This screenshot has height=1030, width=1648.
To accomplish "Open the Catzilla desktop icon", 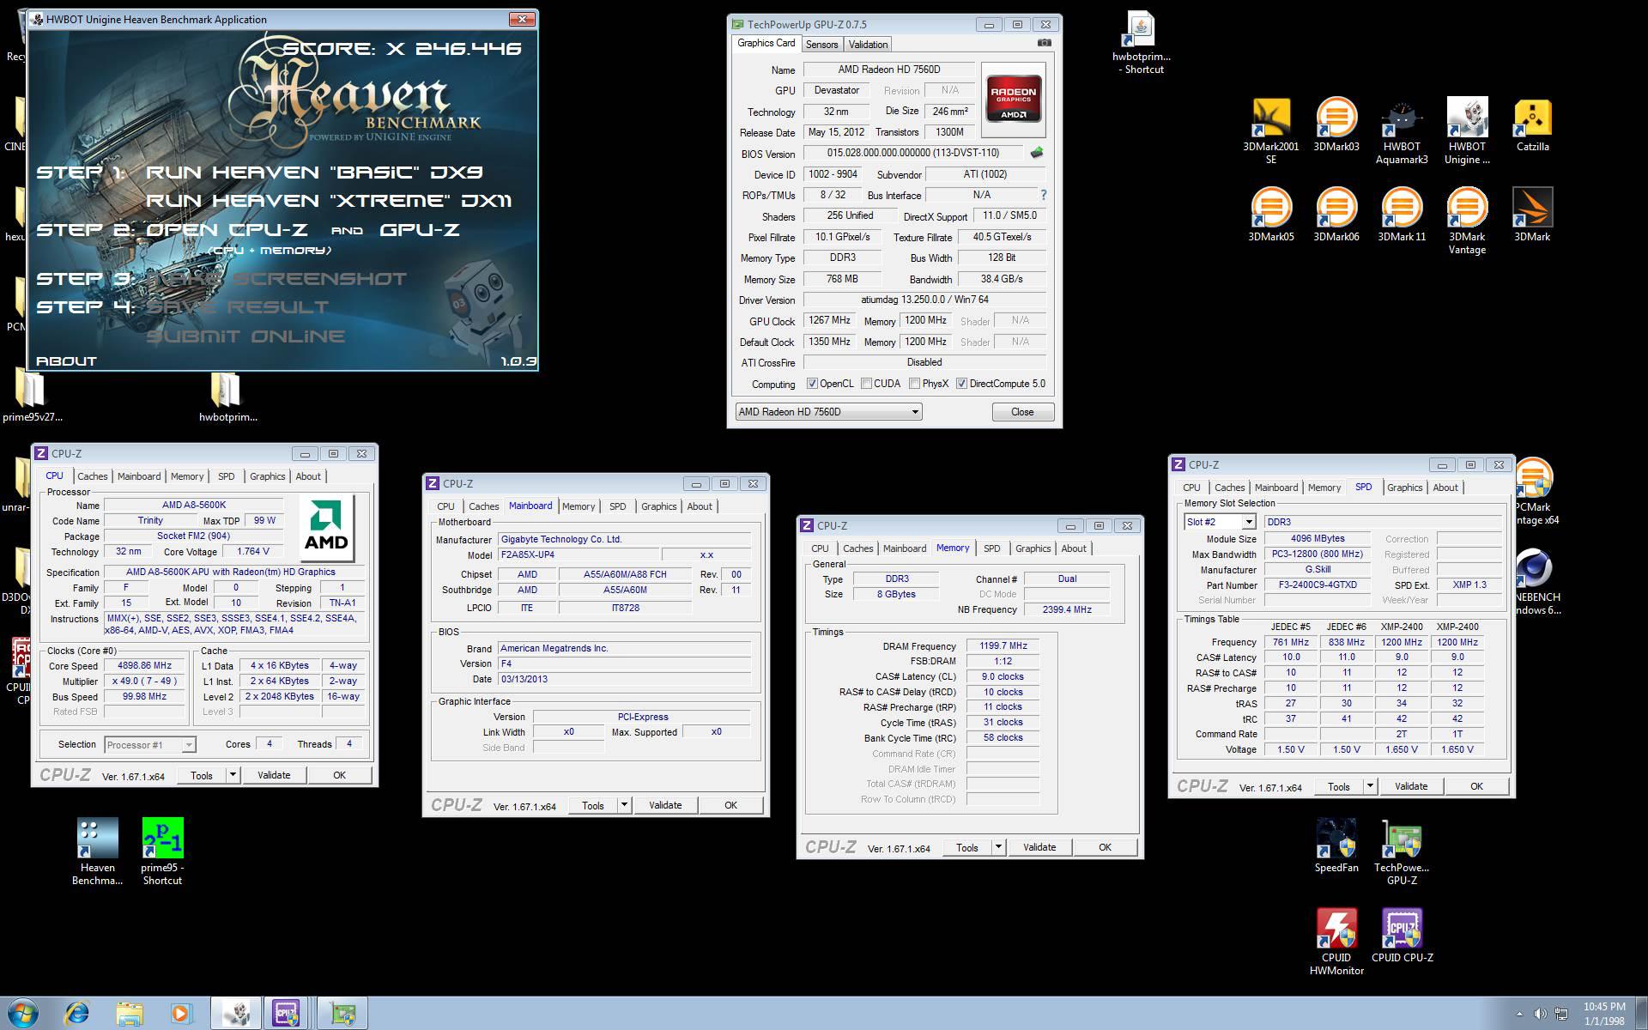I will click(1532, 124).
